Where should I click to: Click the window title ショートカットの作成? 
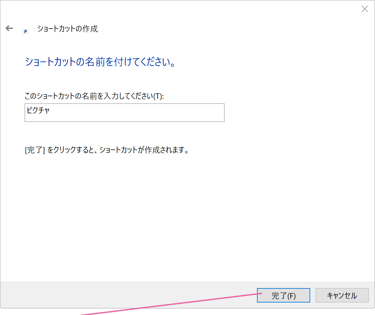click(x=67, y=29)
